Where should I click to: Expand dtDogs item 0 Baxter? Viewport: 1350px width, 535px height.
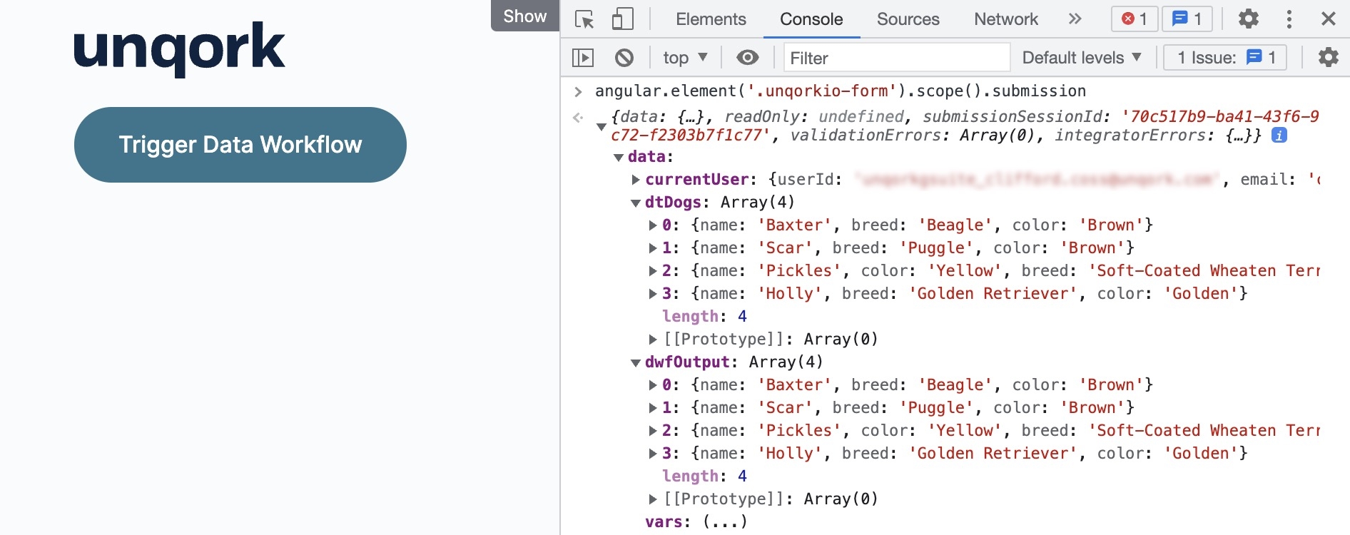(x=653, y=225)
